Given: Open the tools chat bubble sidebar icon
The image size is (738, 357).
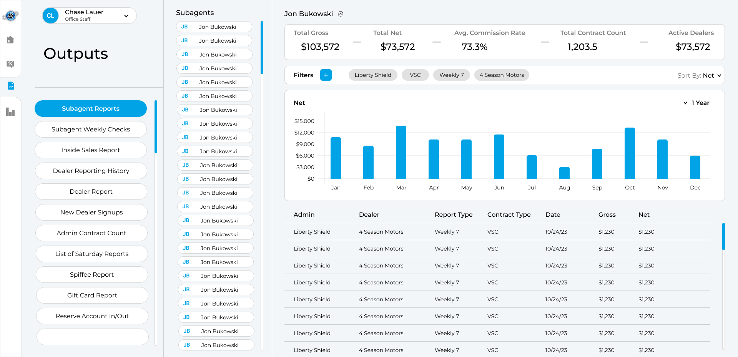Looking at the screenshot, I should pyautogui.click(x=10, y=64).
